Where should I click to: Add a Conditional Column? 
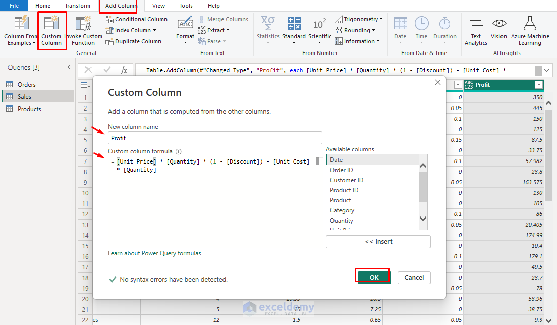click(x=137, y=19)
